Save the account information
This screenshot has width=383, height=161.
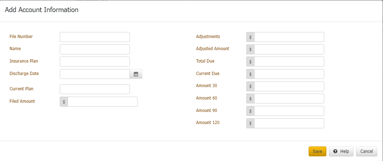click(x=317, y=151)
